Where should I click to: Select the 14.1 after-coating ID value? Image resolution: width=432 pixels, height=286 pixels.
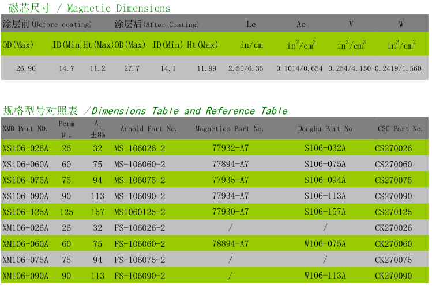(168, 68)
